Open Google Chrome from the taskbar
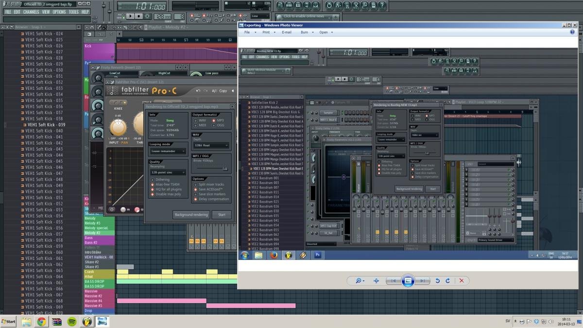The height and width of the screenshot is (328, 583). coord(42,321)
